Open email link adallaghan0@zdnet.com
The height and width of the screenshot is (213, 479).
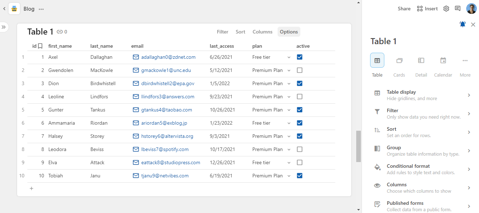tap(168, 57)
